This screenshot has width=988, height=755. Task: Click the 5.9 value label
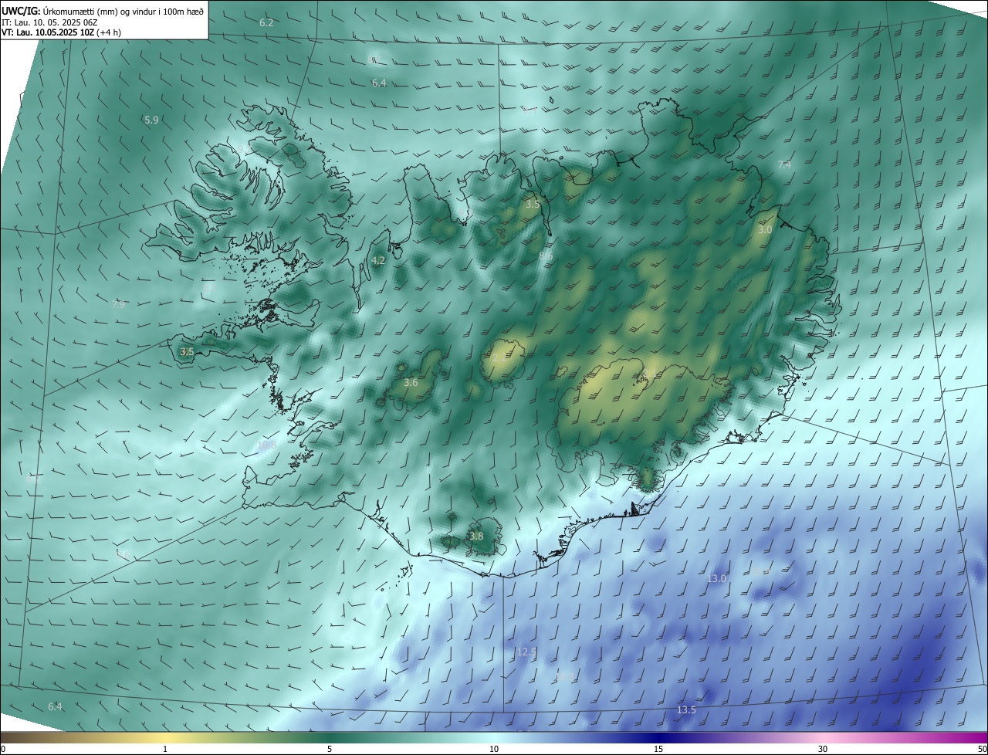tap(151, 120)
